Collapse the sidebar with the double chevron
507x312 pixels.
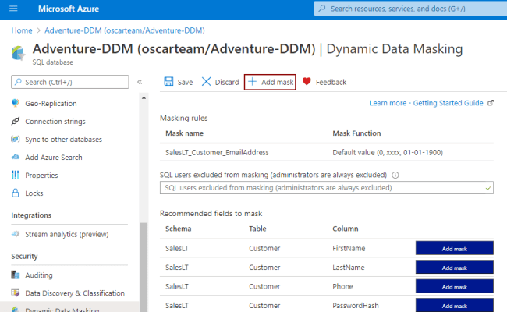140,82
